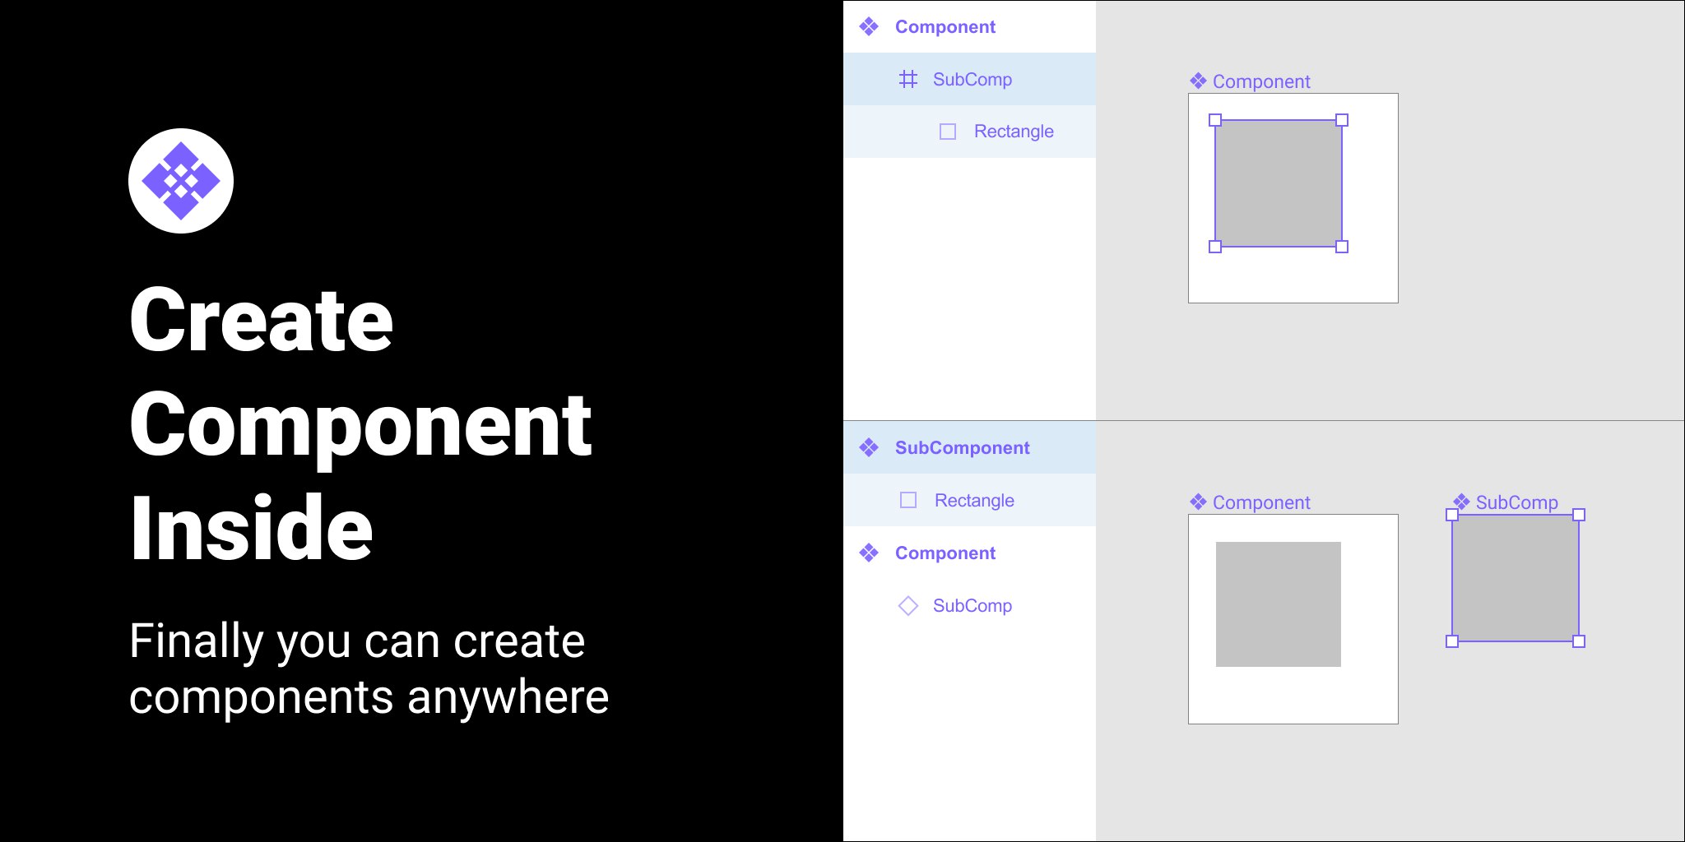1685x842 pixels.
Task: Click top-right handle of selected SubComp square
Action: click(x=1579, y=515)
